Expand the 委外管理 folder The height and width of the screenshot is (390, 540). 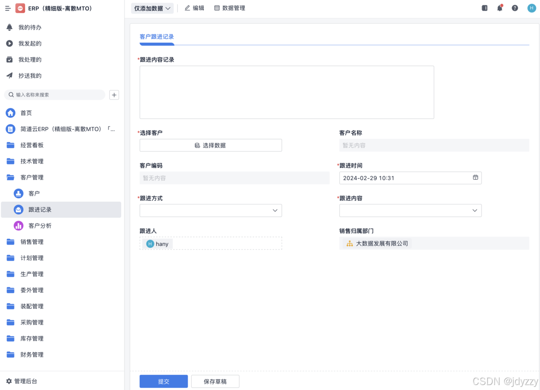[x=61, y=290]
